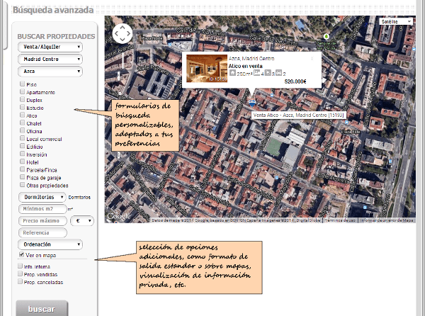Open the Dormitorios dropdown
The image size is (425, 316).
point(42,197)
